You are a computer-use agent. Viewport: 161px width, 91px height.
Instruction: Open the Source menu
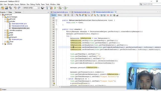coord(17,4)
